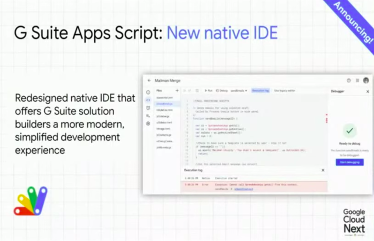Screen dimensions: 374x241
Task: Open the Google apps grid icon
Action: (357, 80)
